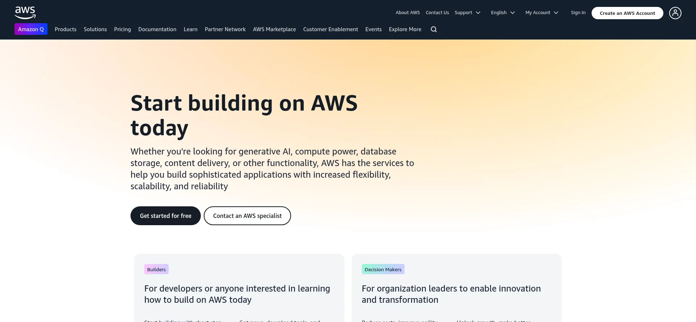Select the Decision Makers tag label

(383, 269)
